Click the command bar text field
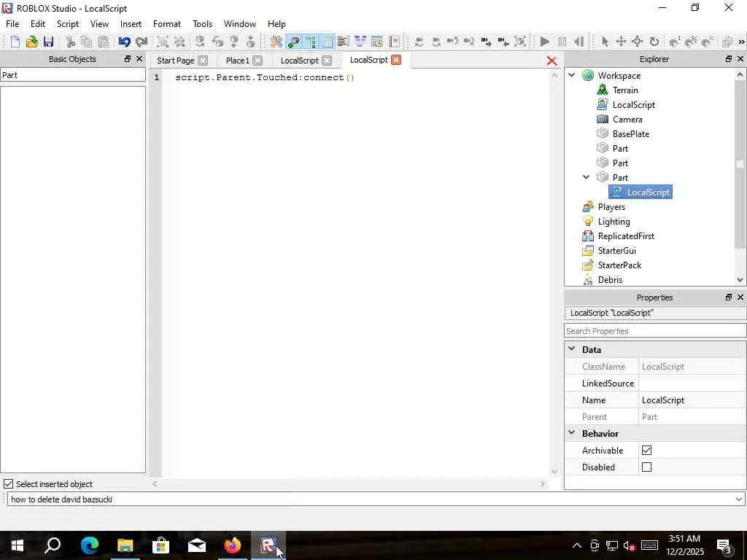The image size is (747, 560). tap(371, 499)
